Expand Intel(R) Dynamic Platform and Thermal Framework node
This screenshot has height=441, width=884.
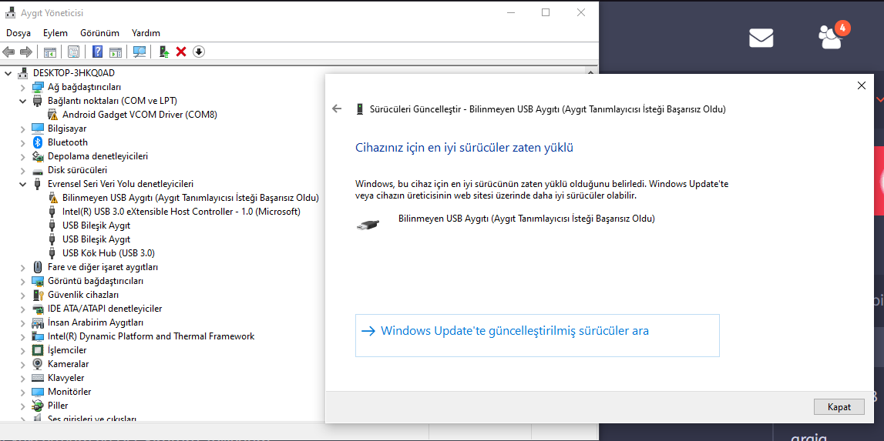(x=22, y=336)
